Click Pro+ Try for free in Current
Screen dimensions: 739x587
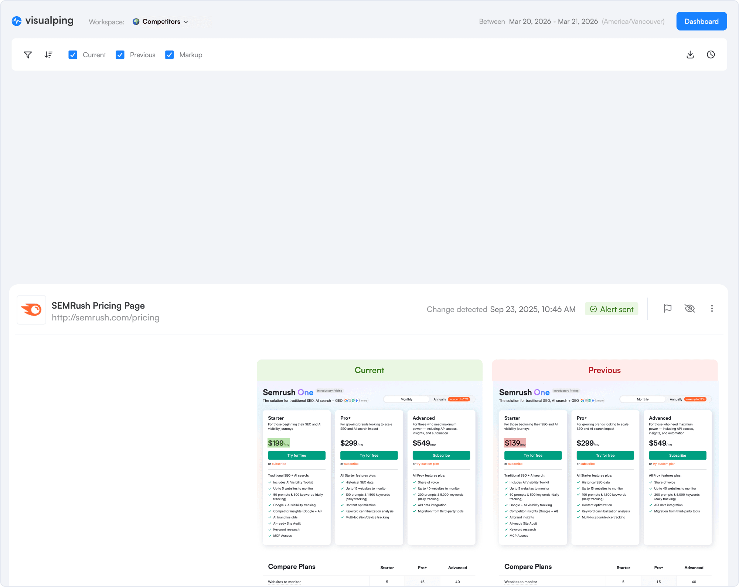click(x=369, y=455)
